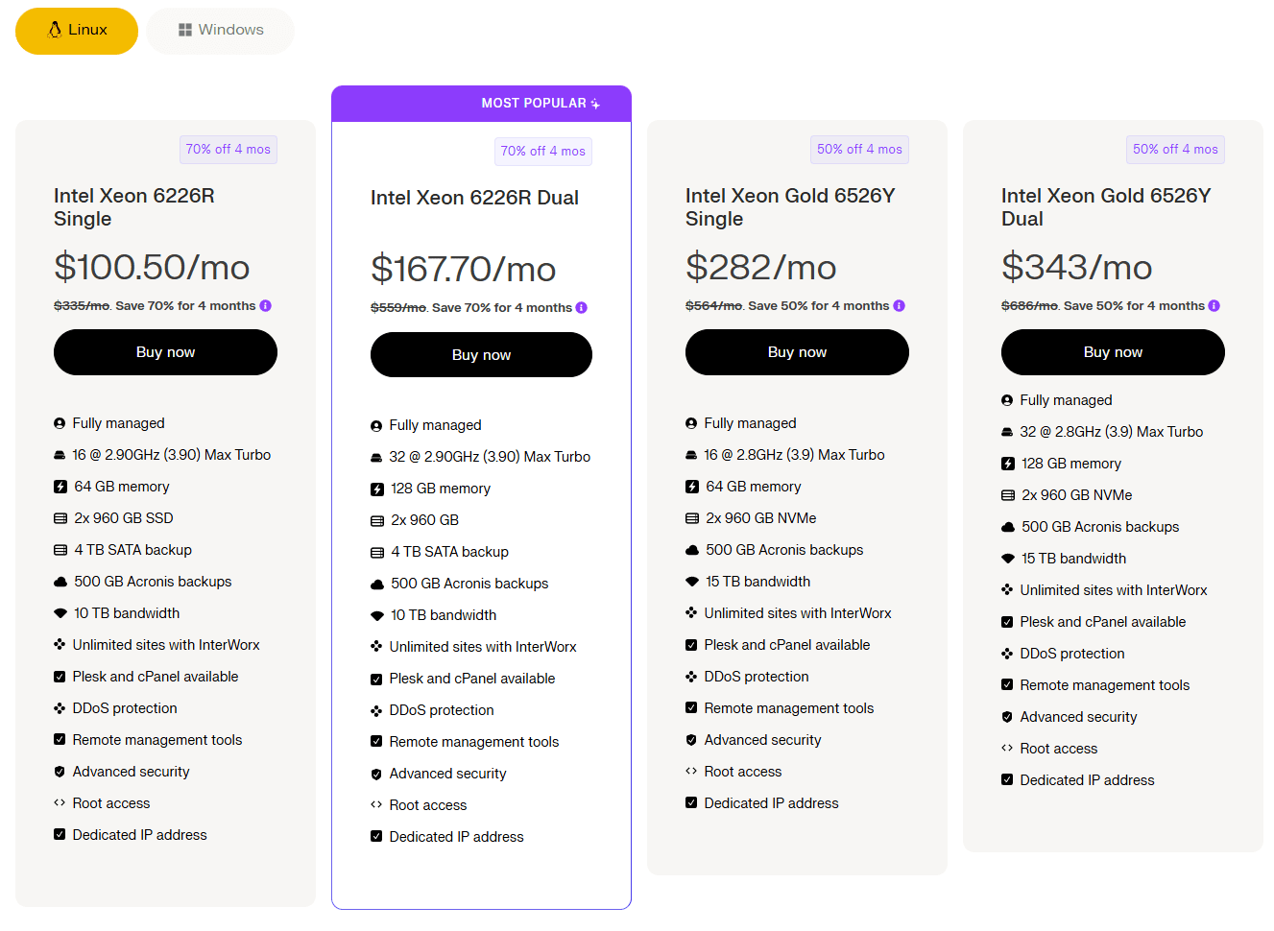
Task: Click the CPU icon beside 16 @ 2.8GHz
Action: point(691,455)
